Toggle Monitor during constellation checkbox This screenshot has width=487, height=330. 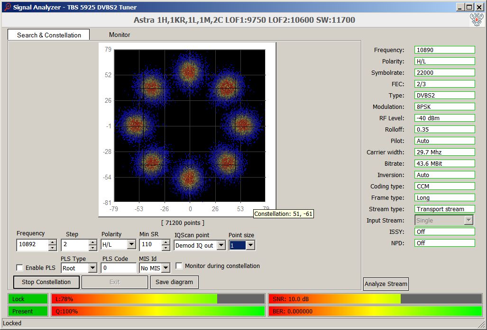(x=179, y=266)
